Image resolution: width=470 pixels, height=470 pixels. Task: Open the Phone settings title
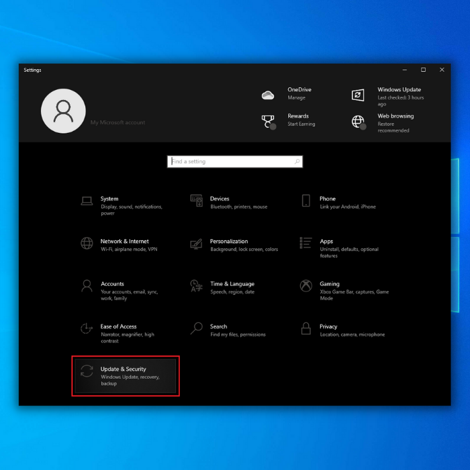(328, 199)
